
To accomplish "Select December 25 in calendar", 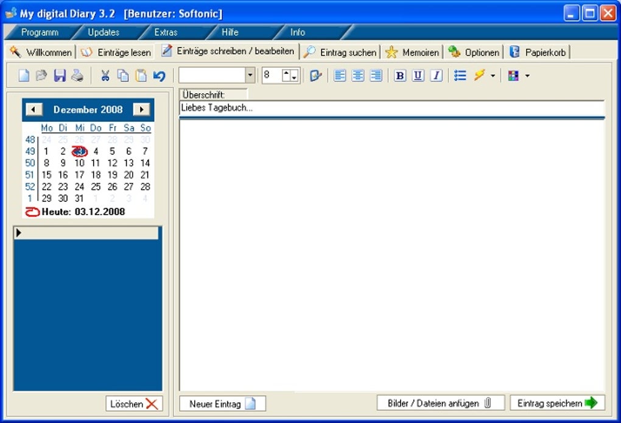I will (96, 187).
